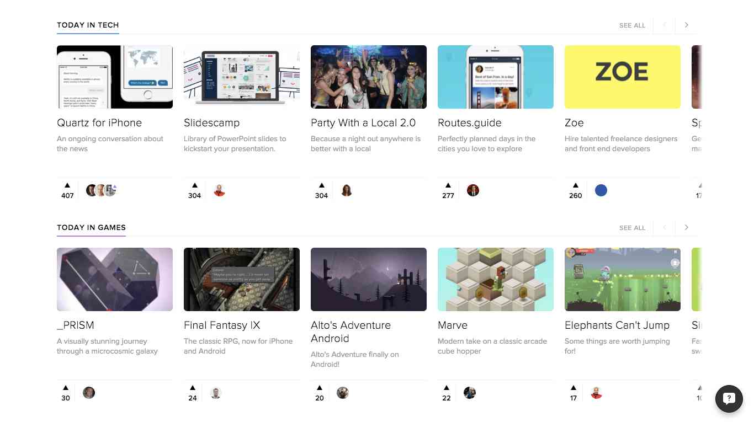Open See All for Today in Tech
754x422 pixels.
pyautogui.click(x=633, y=25)
